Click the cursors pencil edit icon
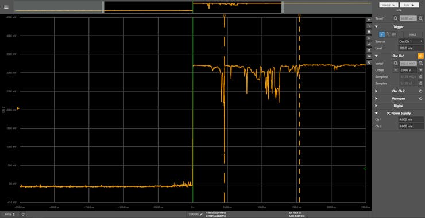Screen dimensions: 425x218 pos(201,214)
